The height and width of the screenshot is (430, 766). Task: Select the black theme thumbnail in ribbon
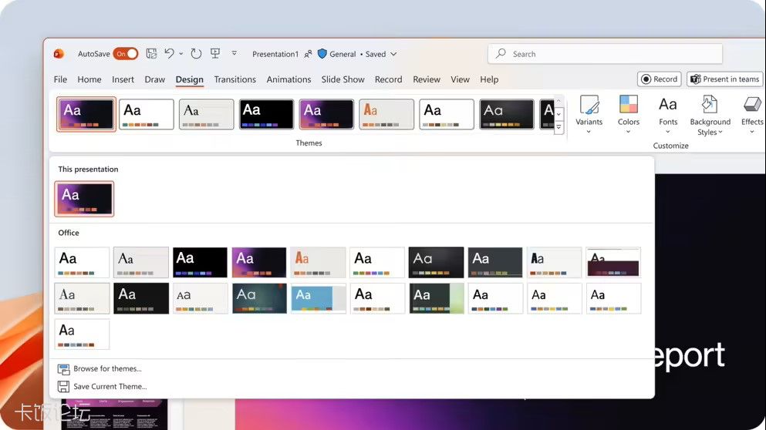266,114
